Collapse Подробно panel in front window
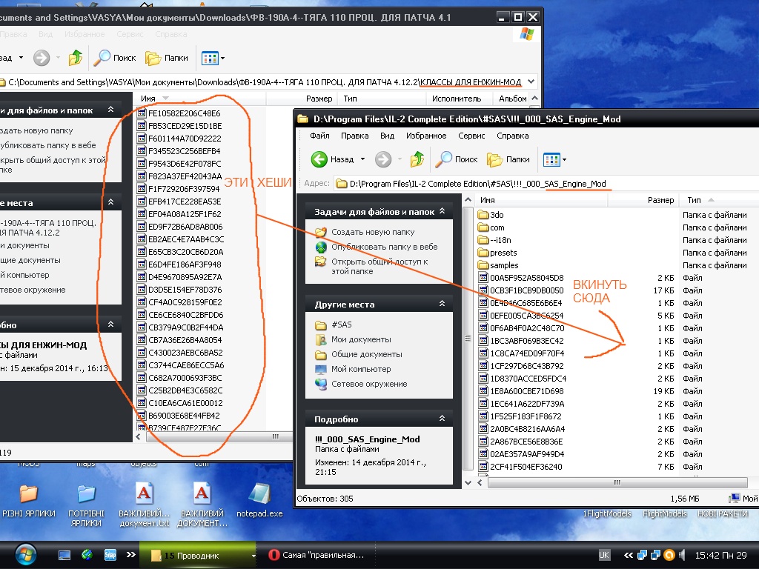 pos(442,419)
